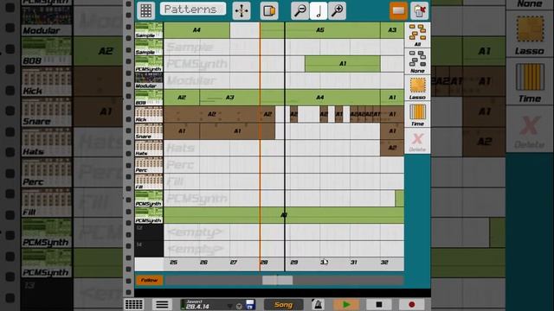Save the song with the floppy disk icon
This screenshot has width=554, height=311.
(250, 305)
